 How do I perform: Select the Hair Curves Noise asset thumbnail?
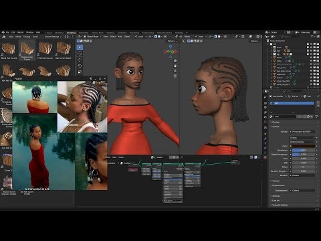pyautogui.click(x=64, y=50)
